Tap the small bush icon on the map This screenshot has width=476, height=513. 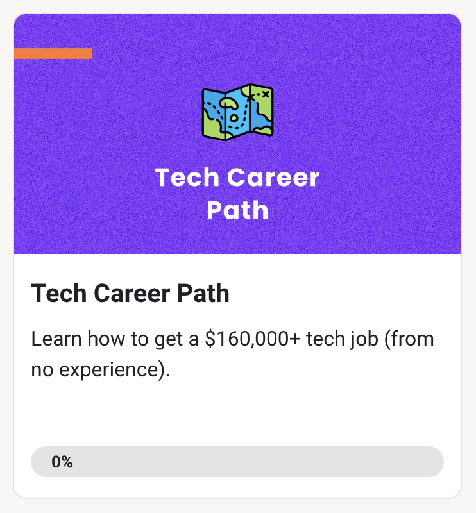coord(234,118)
